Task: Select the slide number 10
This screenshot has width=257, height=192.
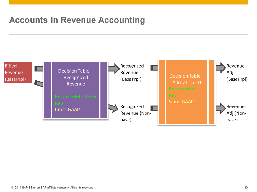Action: (246, 187)
